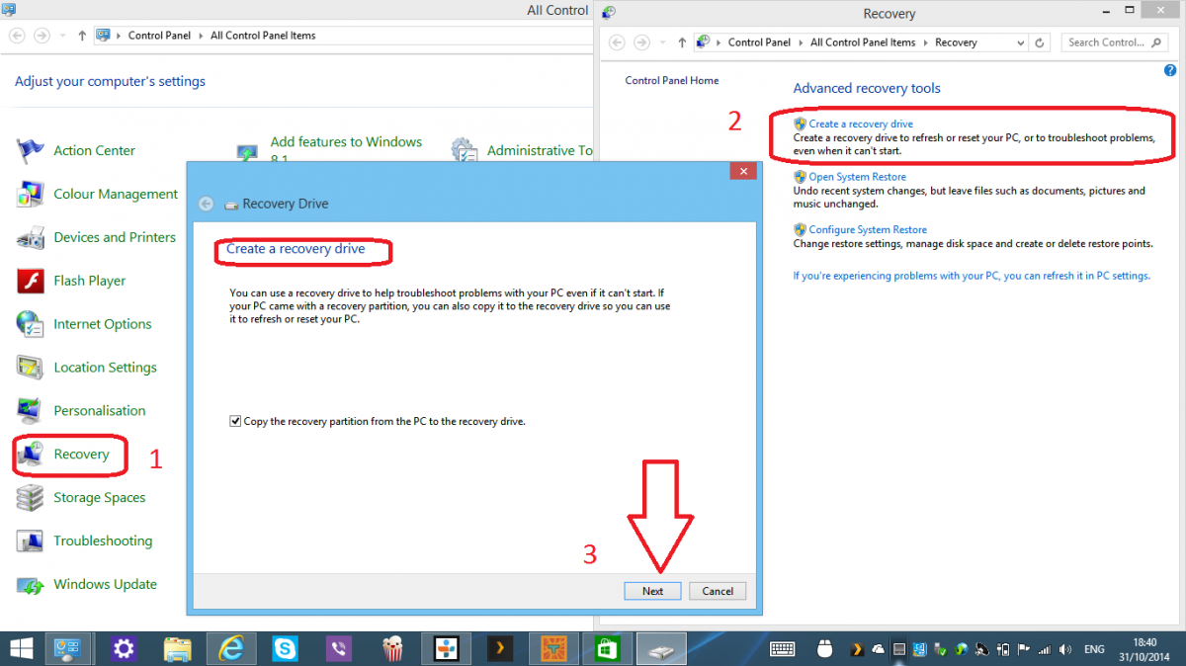The image size is (1186, 666).
Task: Open Colour Management icon in Control Panel
Action: (31, 194)
